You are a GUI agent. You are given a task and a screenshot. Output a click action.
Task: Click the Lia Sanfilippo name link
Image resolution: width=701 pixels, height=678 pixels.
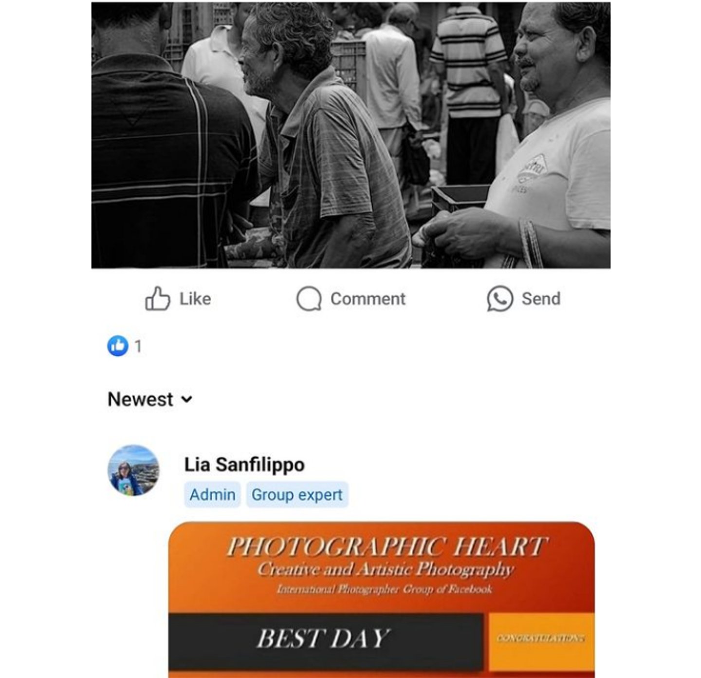pyautogui.click(x=244, y=465)
